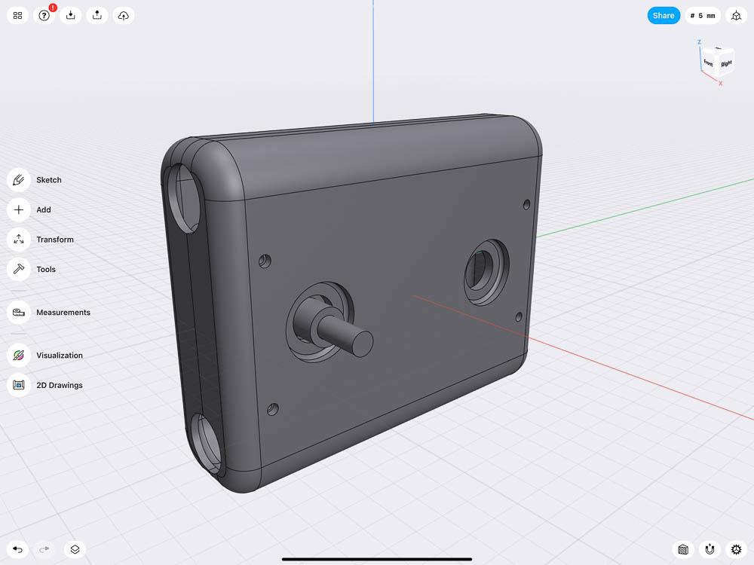
Task: Click the Sketch menu label
Action: click(49, 180)
